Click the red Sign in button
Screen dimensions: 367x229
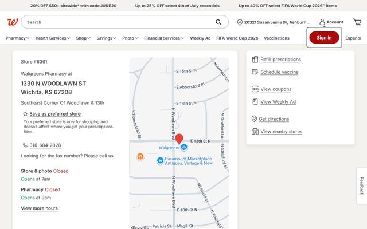(x=324, y=38)
